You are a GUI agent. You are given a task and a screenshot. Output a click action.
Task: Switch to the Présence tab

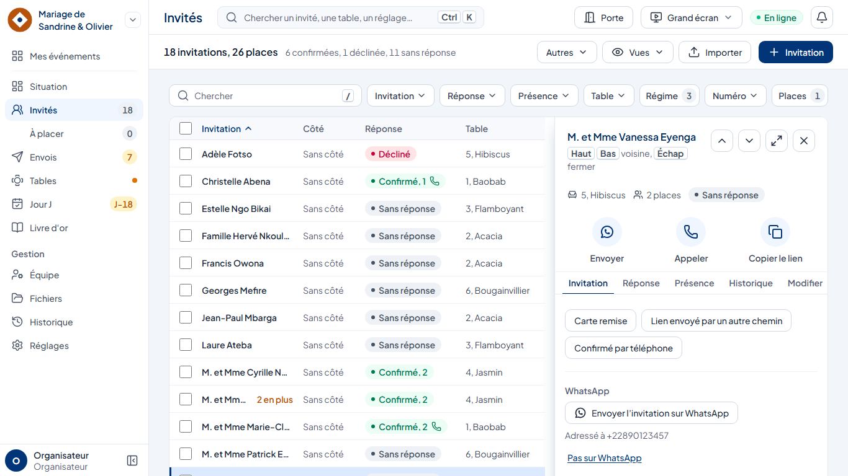pyautogui.click(x=694, y=283)
